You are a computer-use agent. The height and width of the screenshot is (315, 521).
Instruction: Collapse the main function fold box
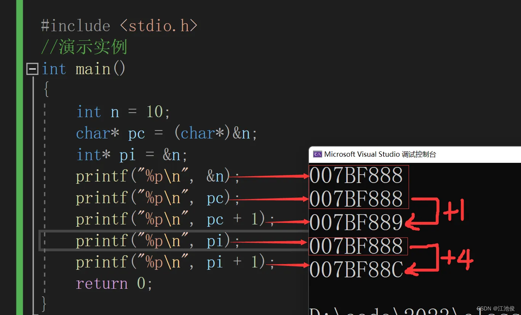32,69
